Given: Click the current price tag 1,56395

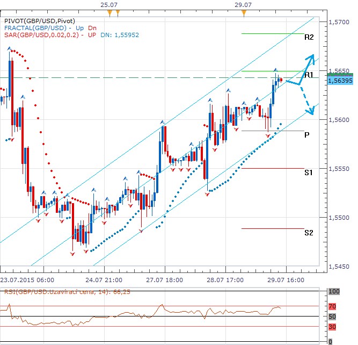Looking at the screenshot, I should (x=340, y=81).
